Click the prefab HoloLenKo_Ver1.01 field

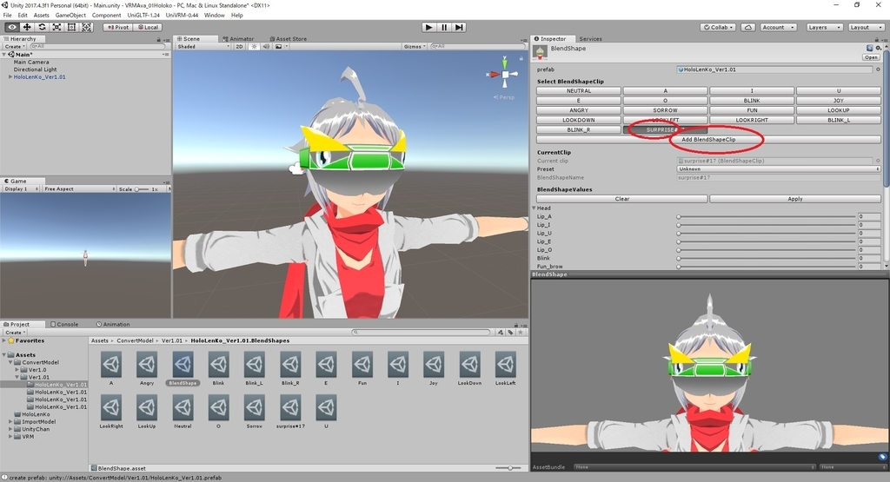774,69
